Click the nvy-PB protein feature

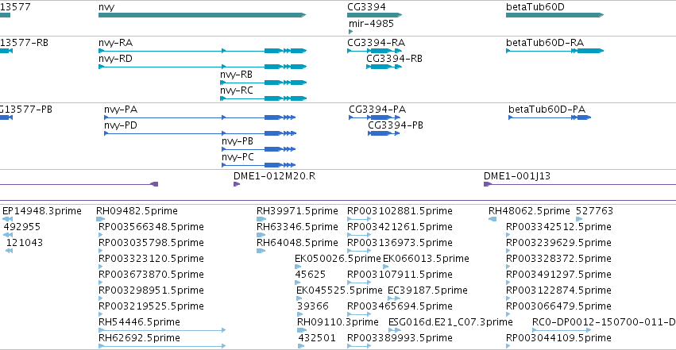pyautogui.click(x=259, y=149)
